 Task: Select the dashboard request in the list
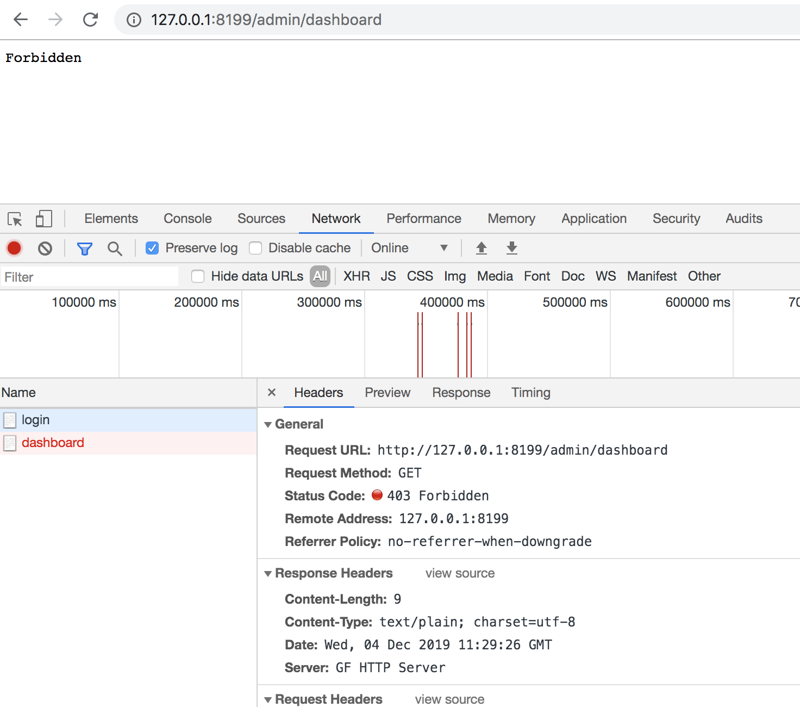click(x=53, y=443)
